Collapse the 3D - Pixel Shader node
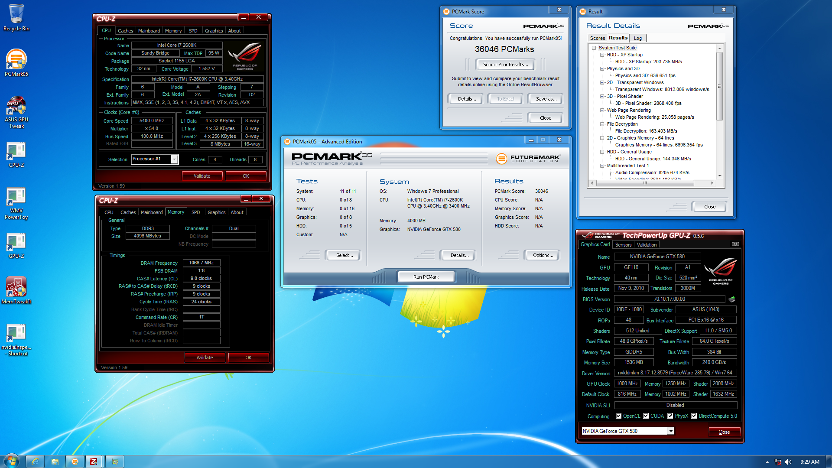 pyautogui.click(x=602, y=96)
